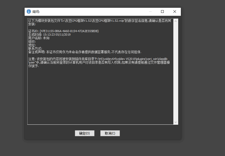The width and height of the screenshot is (225, 156).
Task: Click the 备注或声明 disclaimer line
Action: [85, 52]
